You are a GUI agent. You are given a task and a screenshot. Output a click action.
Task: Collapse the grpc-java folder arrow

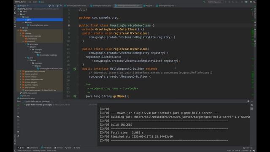[26, 44]
